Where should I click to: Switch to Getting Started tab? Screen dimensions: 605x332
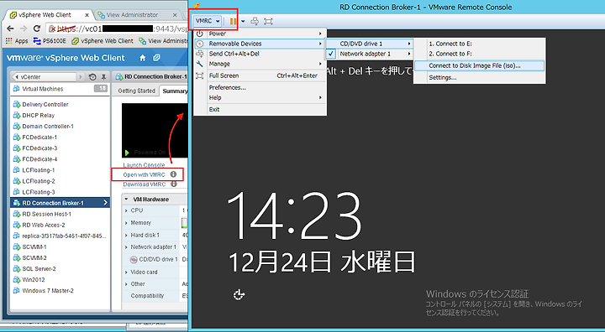pos(137,91)
